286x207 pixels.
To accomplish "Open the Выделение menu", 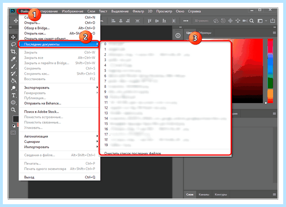I will 120,11.
